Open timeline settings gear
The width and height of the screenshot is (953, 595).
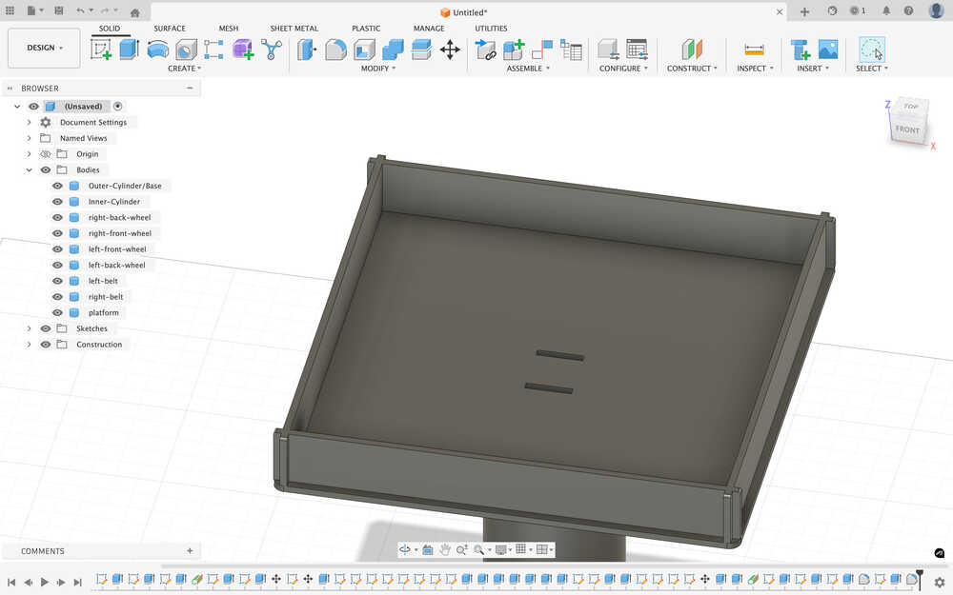pyautogui.click(x=939, y=582)
